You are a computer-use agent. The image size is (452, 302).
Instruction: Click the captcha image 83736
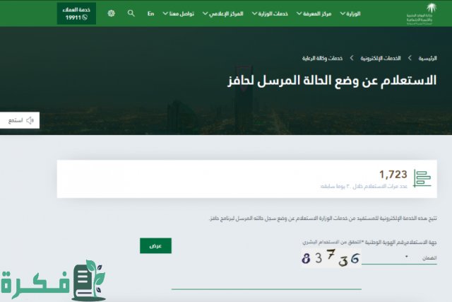click(331, 258)
